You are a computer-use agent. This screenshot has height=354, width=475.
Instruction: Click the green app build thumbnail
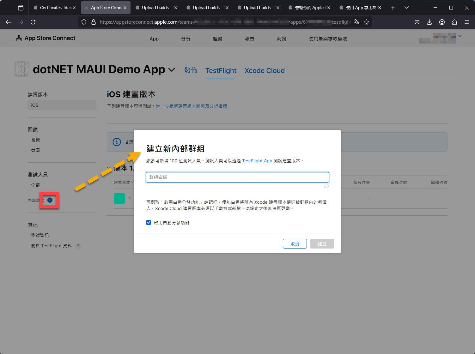coord(119,199)
